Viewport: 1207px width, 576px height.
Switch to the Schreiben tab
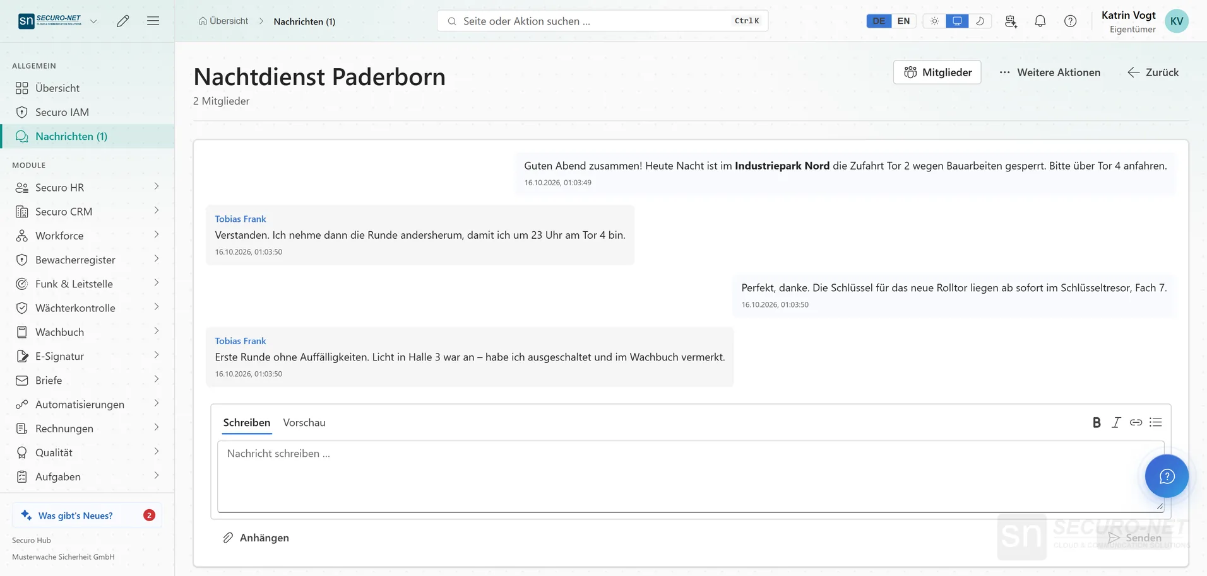coord(247,422)
